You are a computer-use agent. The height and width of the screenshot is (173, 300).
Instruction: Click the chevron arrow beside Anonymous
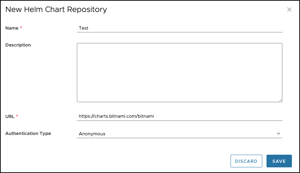[x=278, y=134]
